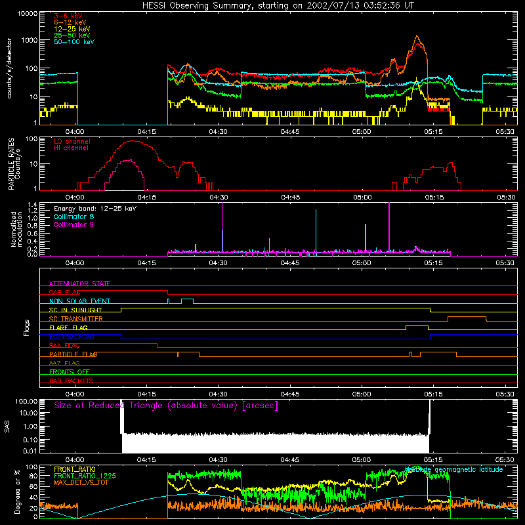Click the 10000 label on the counts axis
This screenshot has height=525, width=525.
27,13
